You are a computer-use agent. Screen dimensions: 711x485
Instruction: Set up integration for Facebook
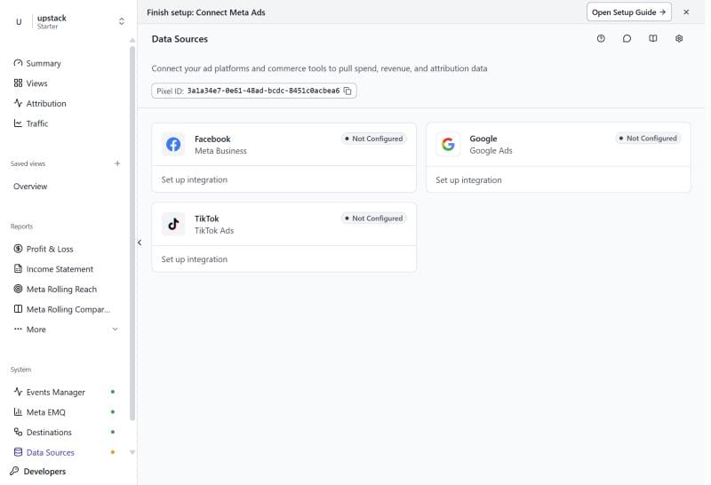[x=194, y=179]
